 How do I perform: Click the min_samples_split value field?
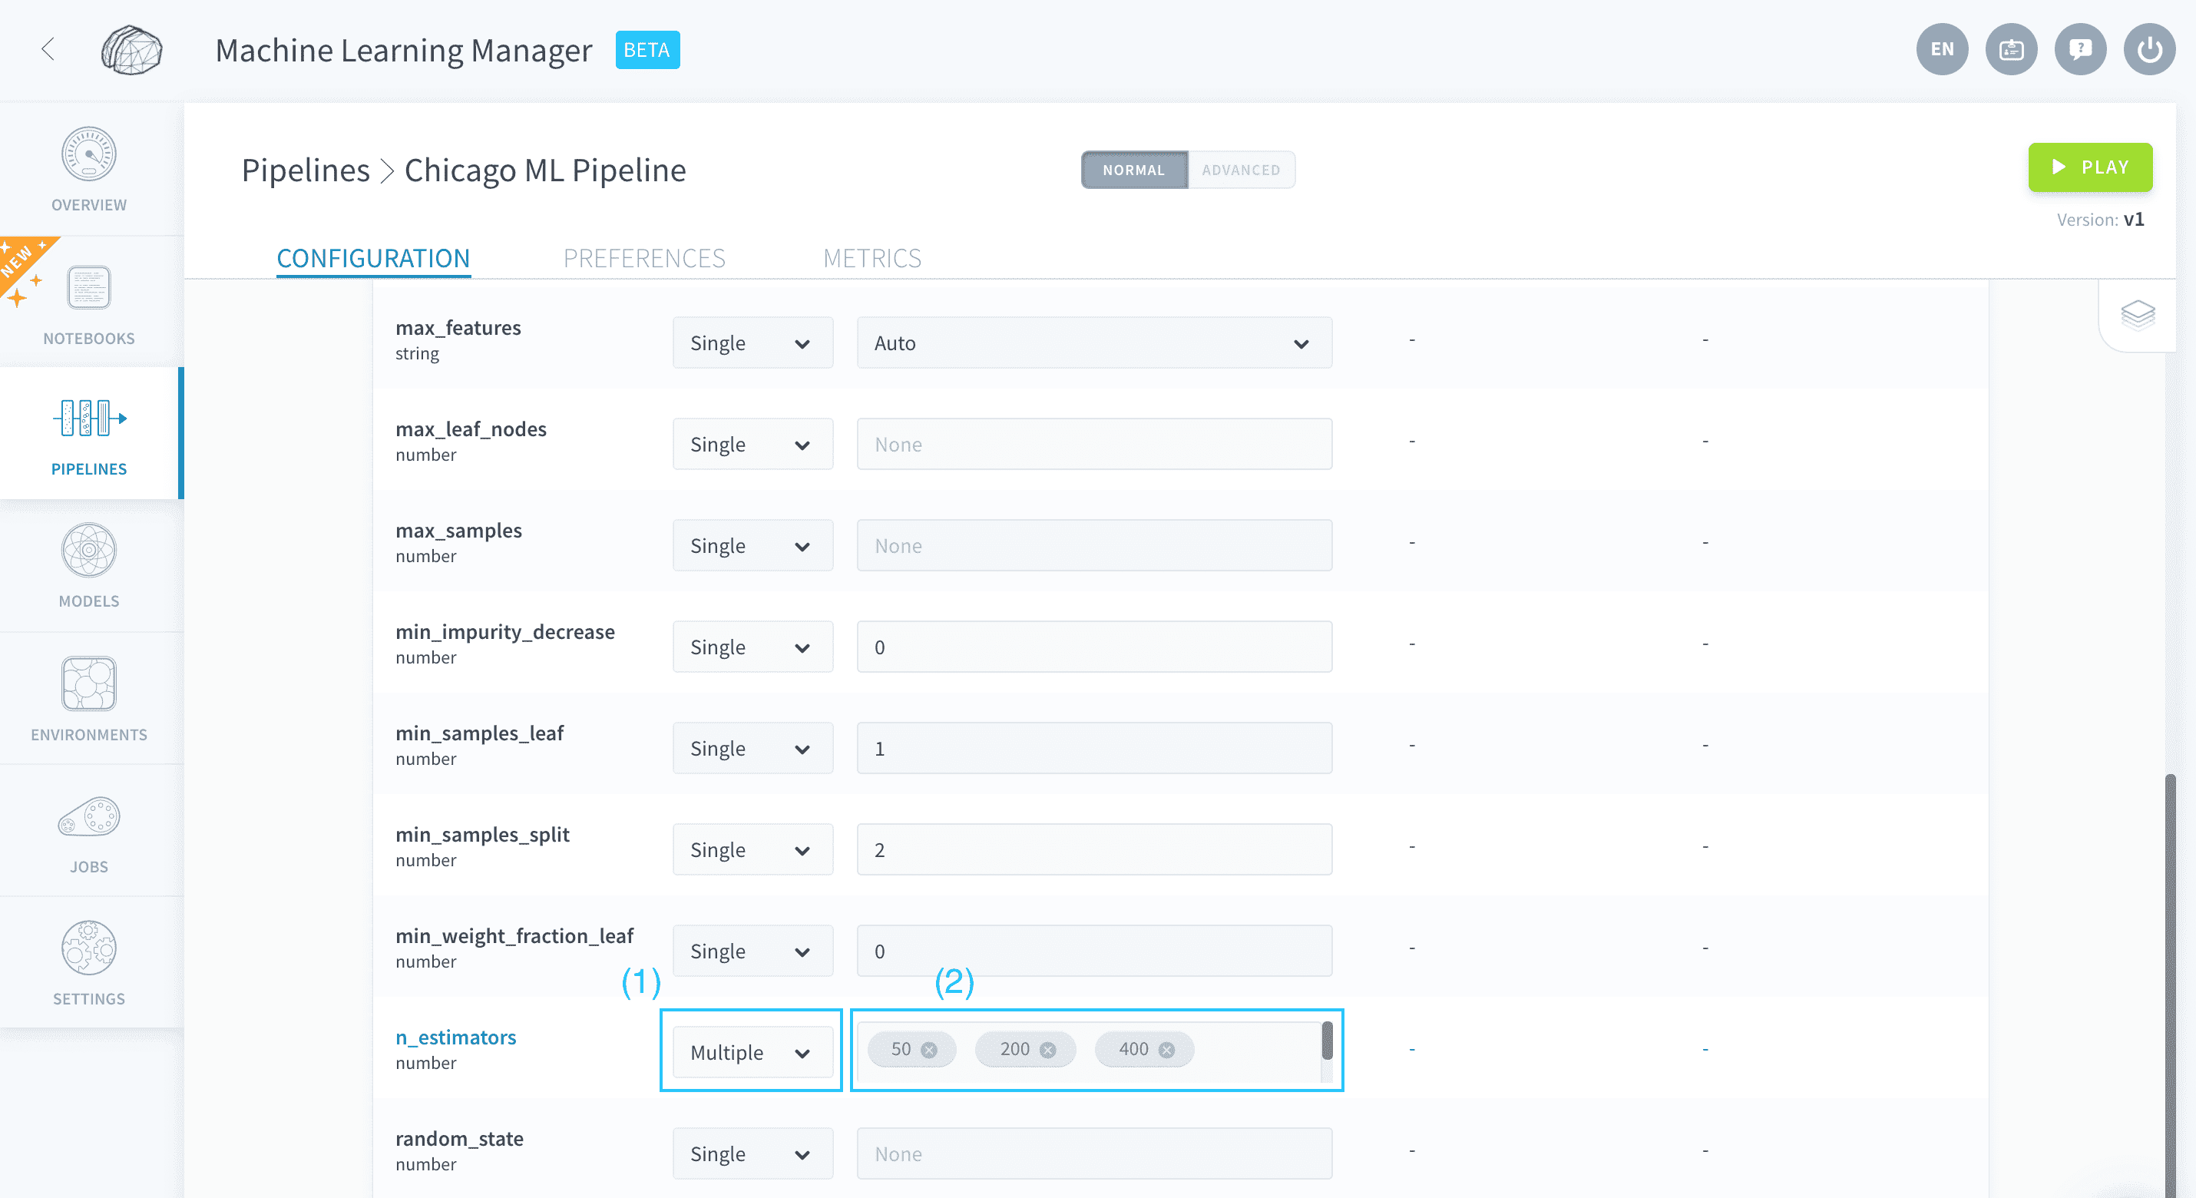pyautogui.click(x=1095, y=850)
